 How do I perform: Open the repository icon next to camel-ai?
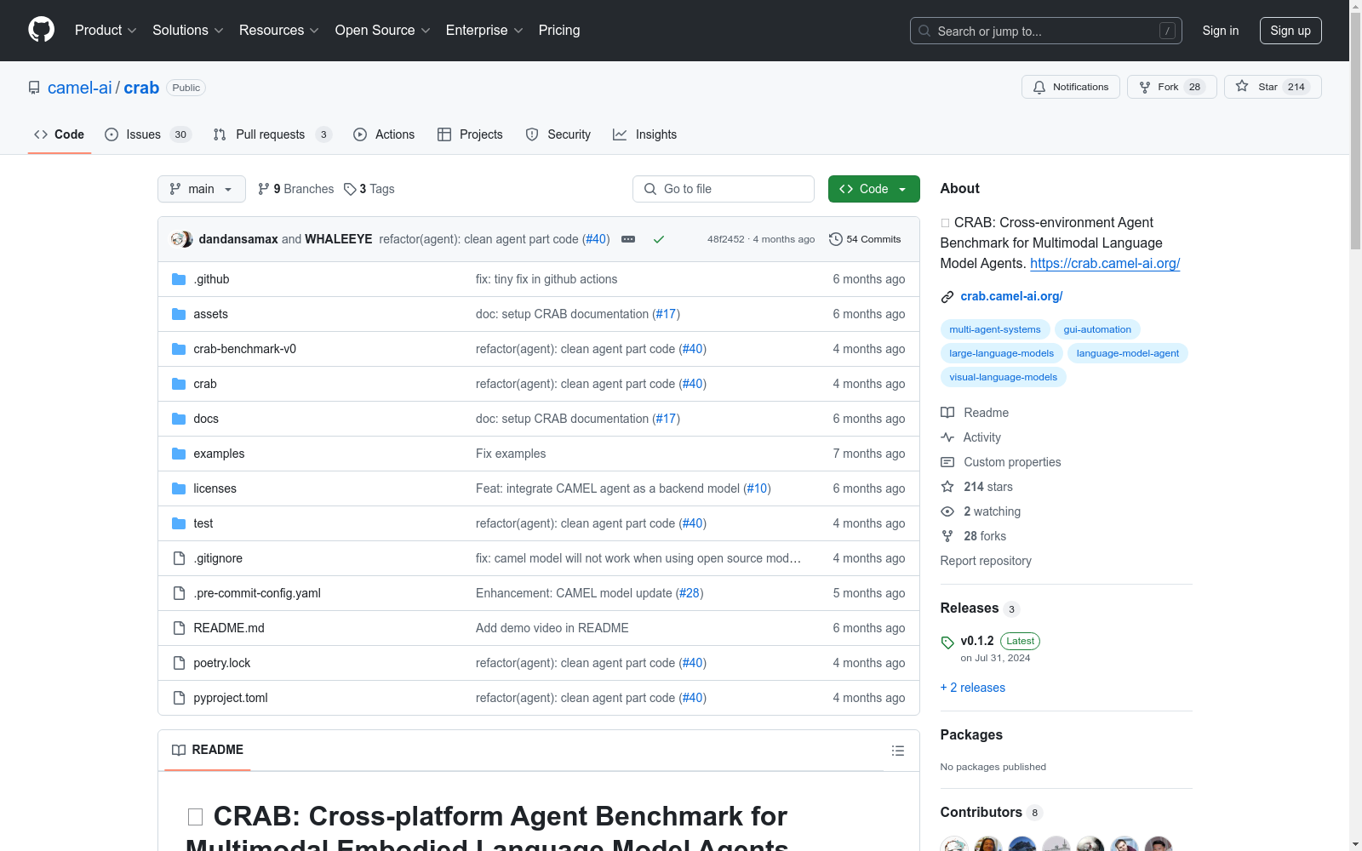point(34,88)
